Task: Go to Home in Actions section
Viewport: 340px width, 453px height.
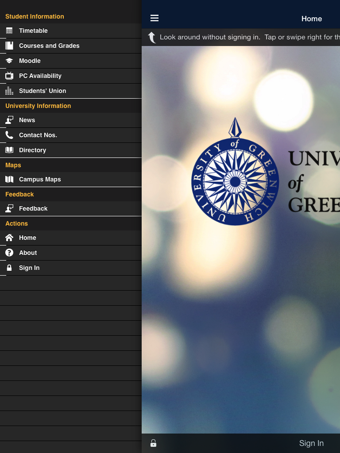Action: pyautogui.click(x=71, y=238)
